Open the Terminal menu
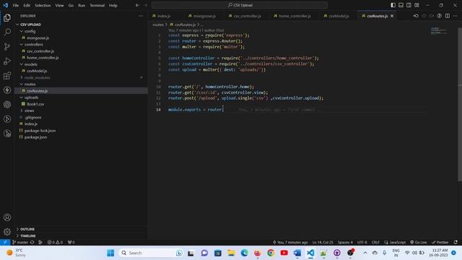 tap(97, 5)
